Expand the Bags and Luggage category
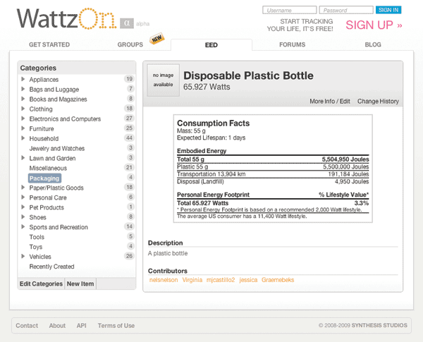The image size is (423, 342). coord(23,89)
